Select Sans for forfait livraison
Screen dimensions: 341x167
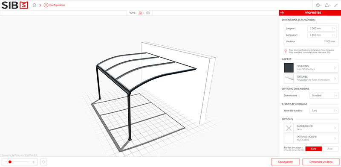point(314,149)
